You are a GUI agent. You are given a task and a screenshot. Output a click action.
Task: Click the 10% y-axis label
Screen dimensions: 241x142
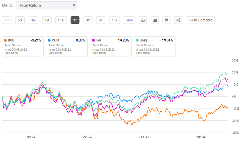(x=235, y=85)
